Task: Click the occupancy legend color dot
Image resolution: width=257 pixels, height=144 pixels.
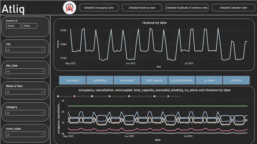Action: (58, 96)
